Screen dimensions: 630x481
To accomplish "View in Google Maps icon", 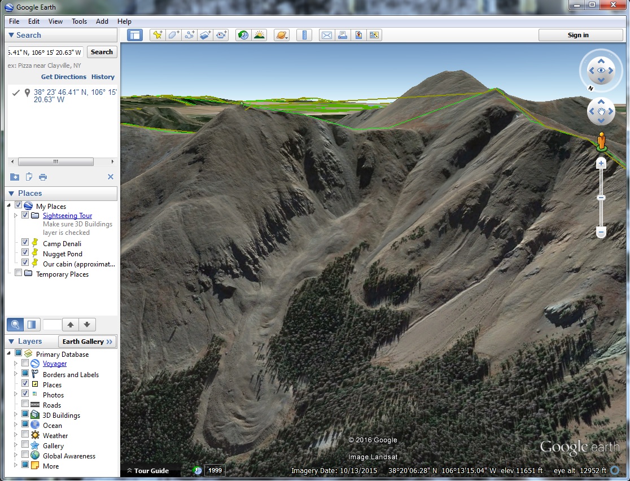I will 374,35.
